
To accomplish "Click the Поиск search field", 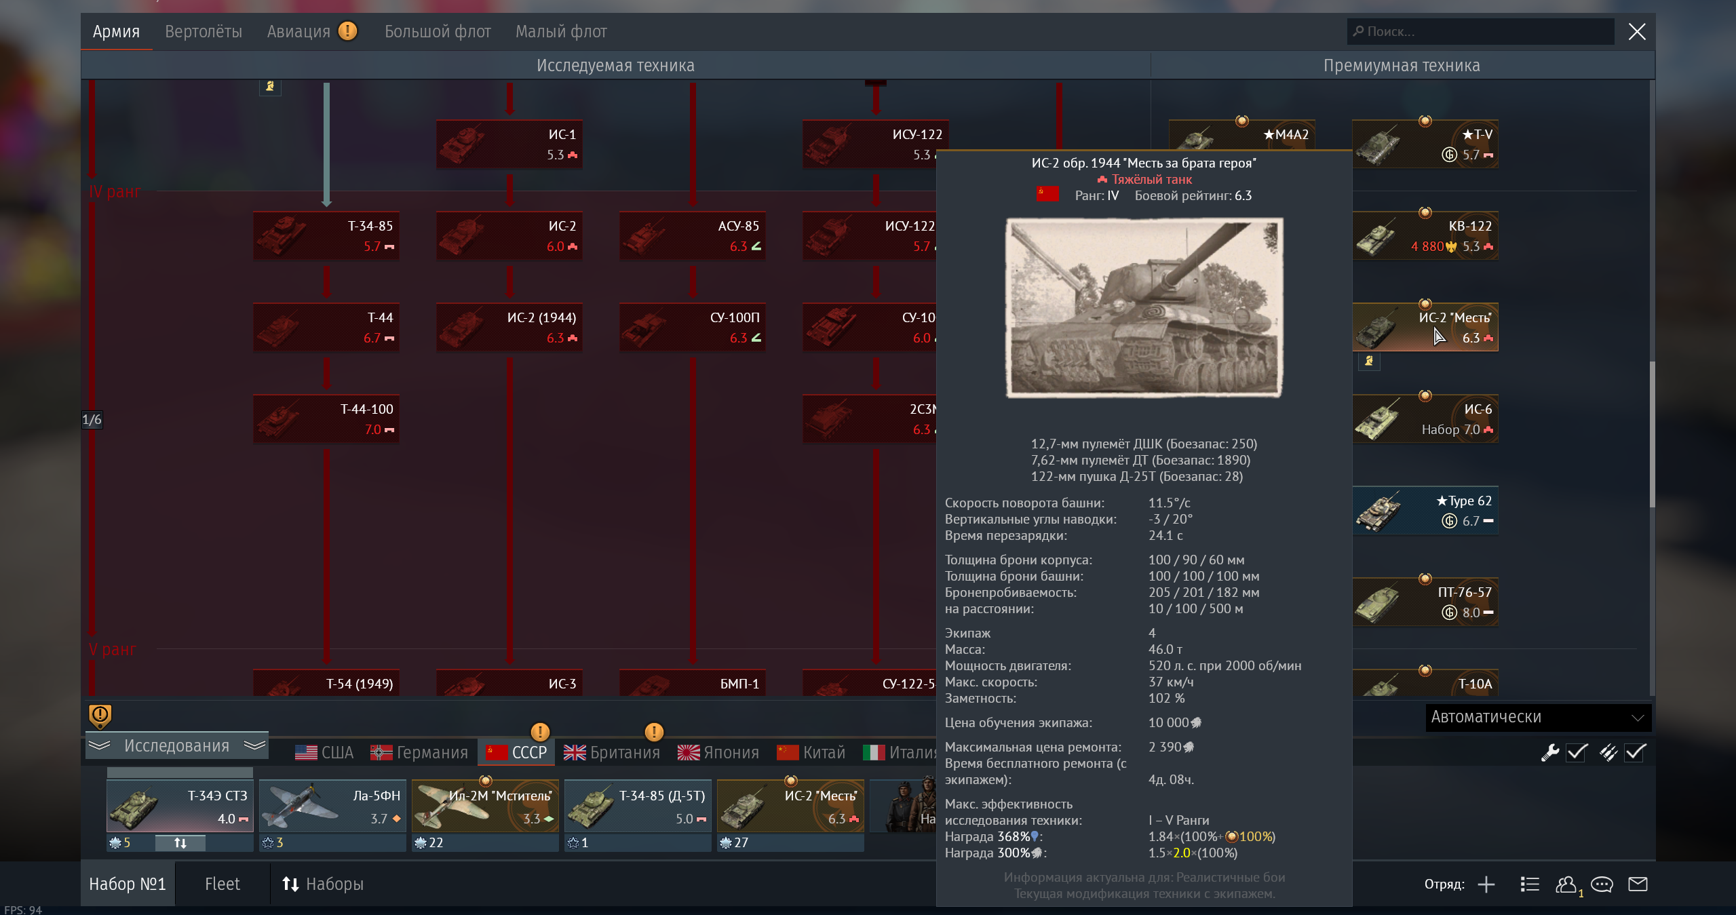I will point(1480,31).
